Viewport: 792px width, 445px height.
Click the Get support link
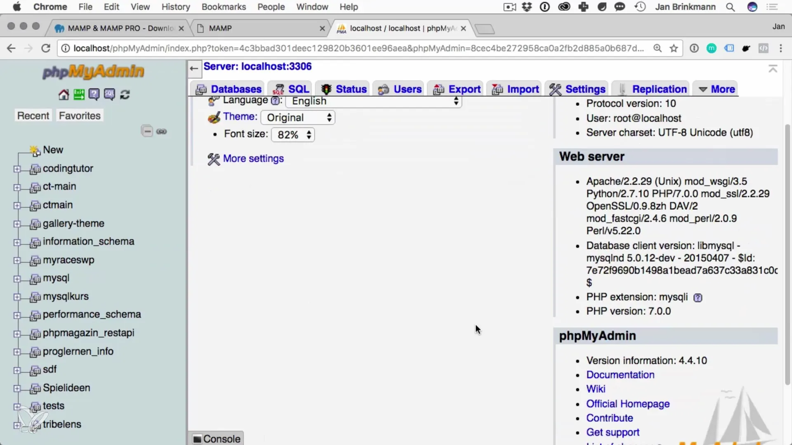[613, 432]
